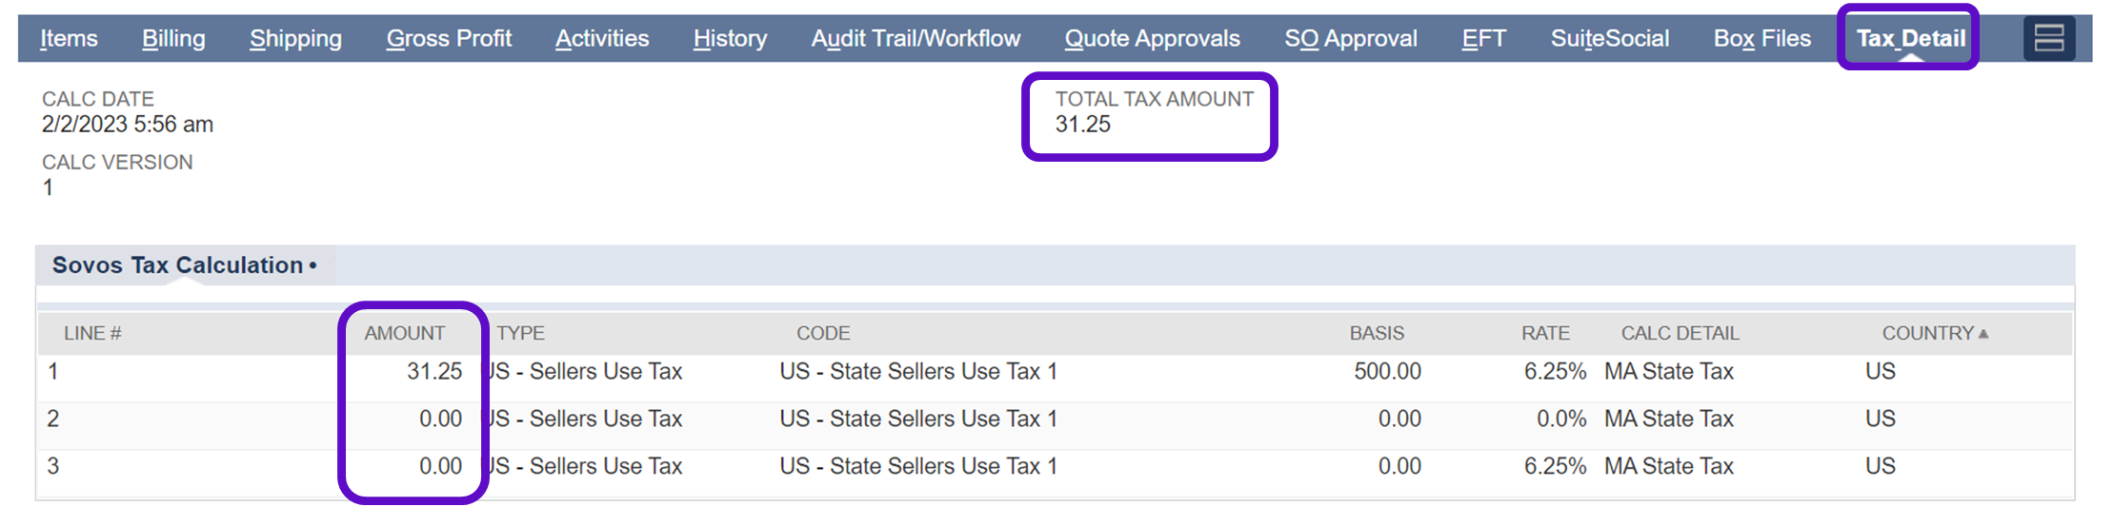Click the LINE # column header
The image size is (2113, 527).
click(92, 334)
